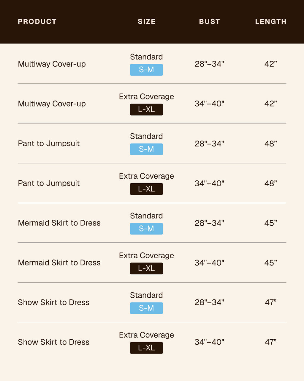Viewport: 304px width, 381px height.
Task: Click the LENGTH column header
Action: pos(271,21)
